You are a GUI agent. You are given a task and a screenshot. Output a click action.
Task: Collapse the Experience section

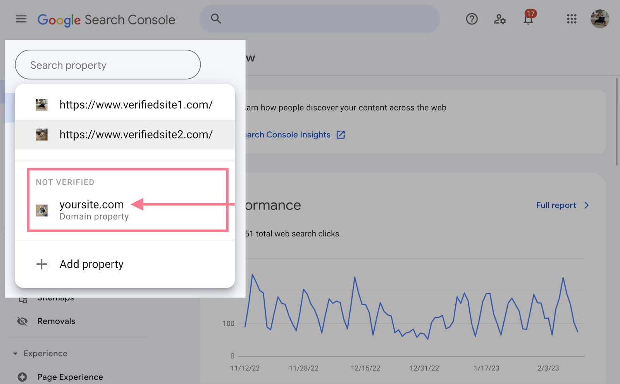point(15,354)
